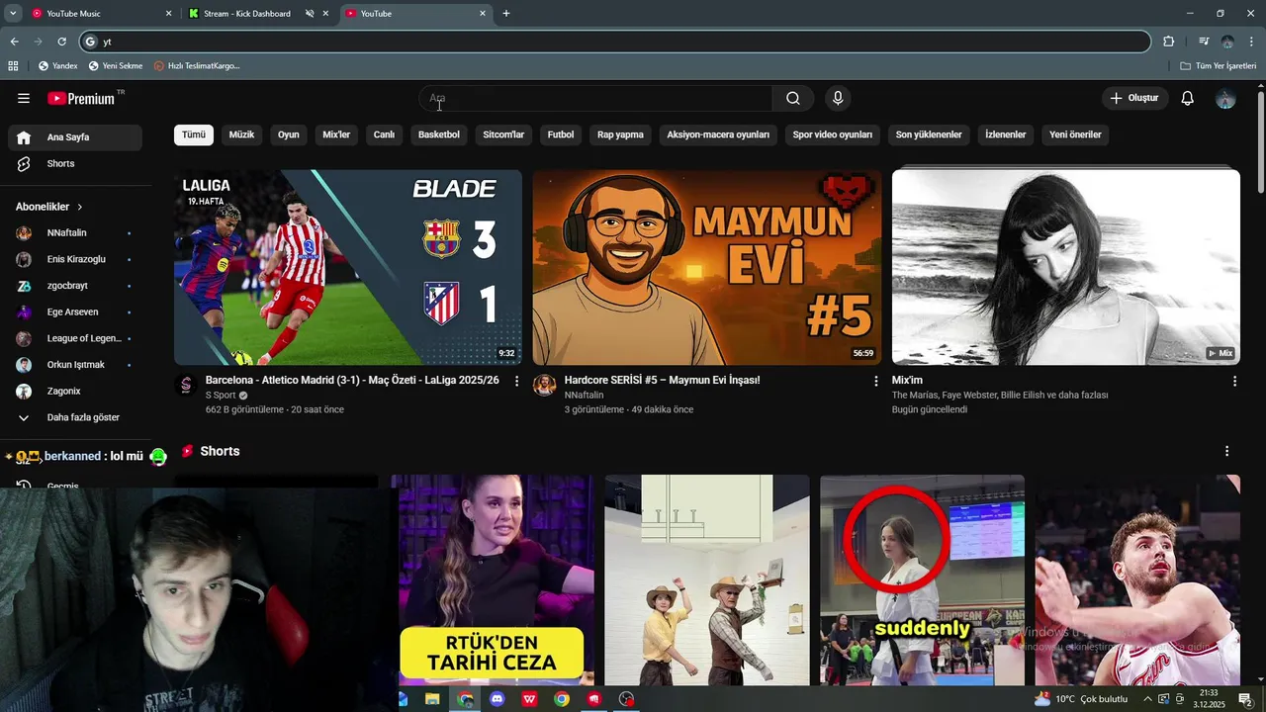Image resolution: width=1266 pixels, height=712 pixels.
Task: Open the browser extensions puzzle icon
Action: tap(1168, 42)
